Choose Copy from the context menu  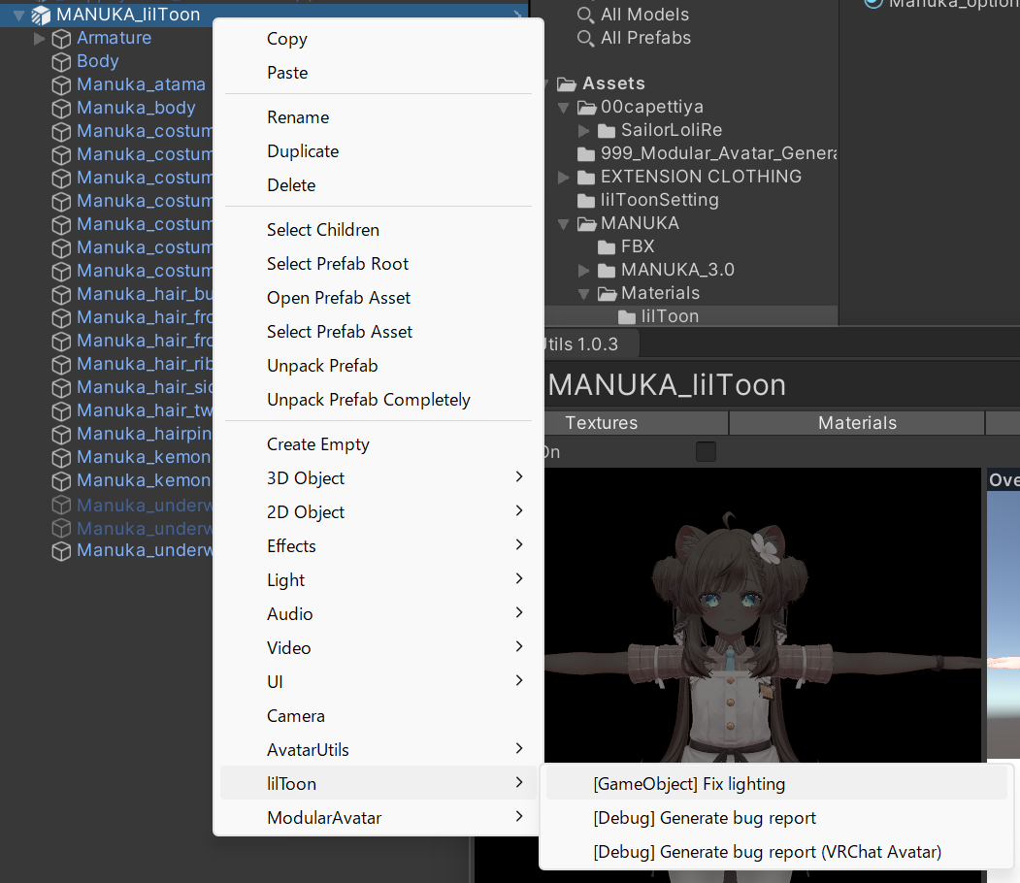tap(378, 39)
